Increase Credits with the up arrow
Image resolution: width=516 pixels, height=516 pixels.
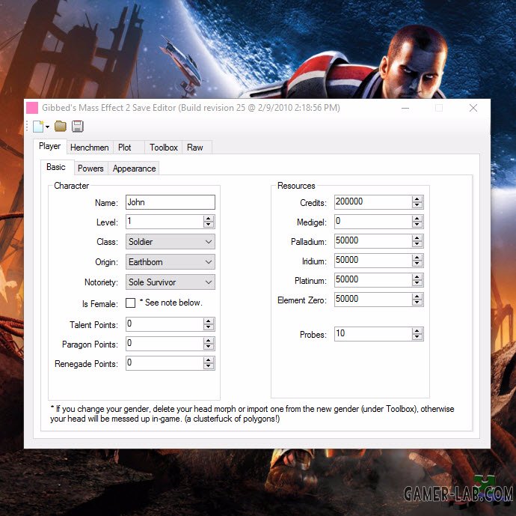coord(417,199)
